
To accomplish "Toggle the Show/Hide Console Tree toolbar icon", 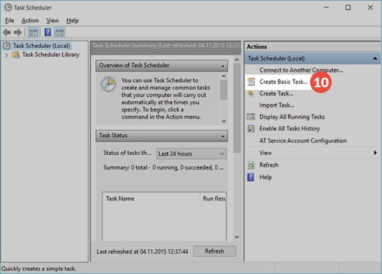I will pos(33,32).
